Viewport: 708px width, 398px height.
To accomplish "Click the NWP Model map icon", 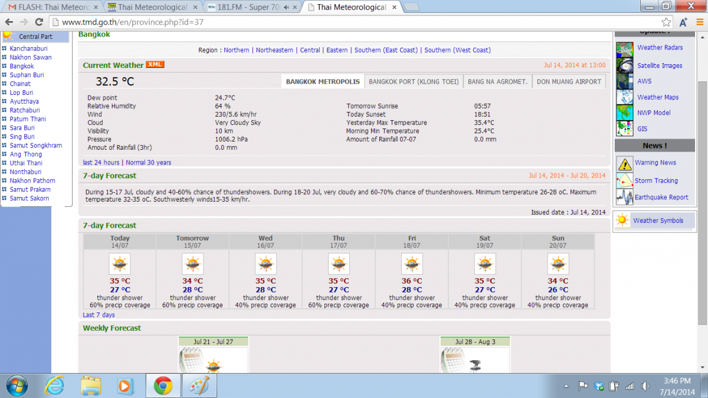I will pos(624,113).
